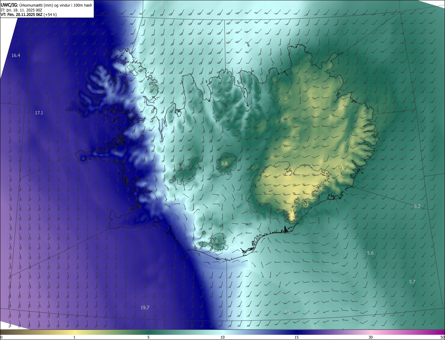Click the title 'Úrkomumætti (mm) og vindur í 100m hæð'
The image size is (445, 340).
pyautogui.click(x=55, y=5)
